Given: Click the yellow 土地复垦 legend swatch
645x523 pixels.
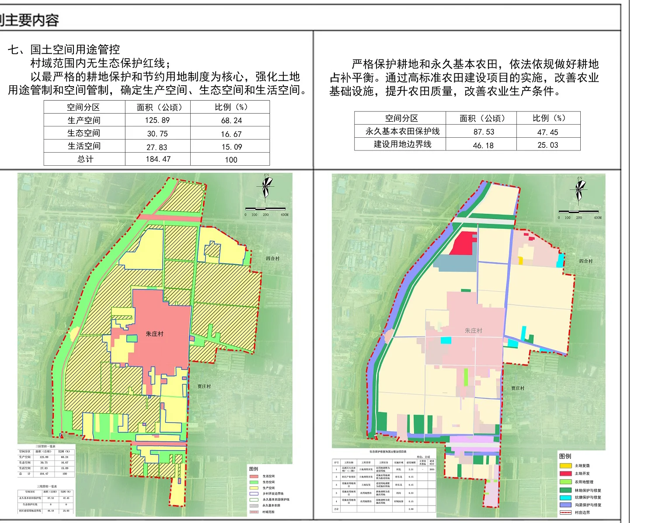Looking at the screenshot, I should pyautogui.click(x=565, y=466).
